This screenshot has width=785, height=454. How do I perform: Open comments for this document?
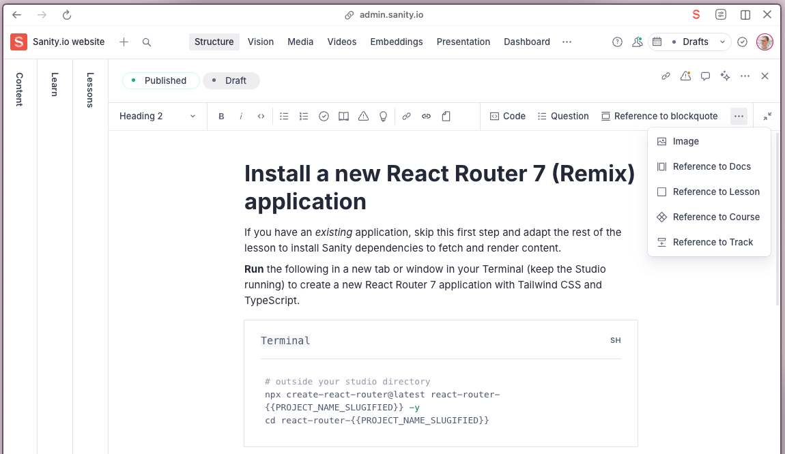(x=705, y=76)
